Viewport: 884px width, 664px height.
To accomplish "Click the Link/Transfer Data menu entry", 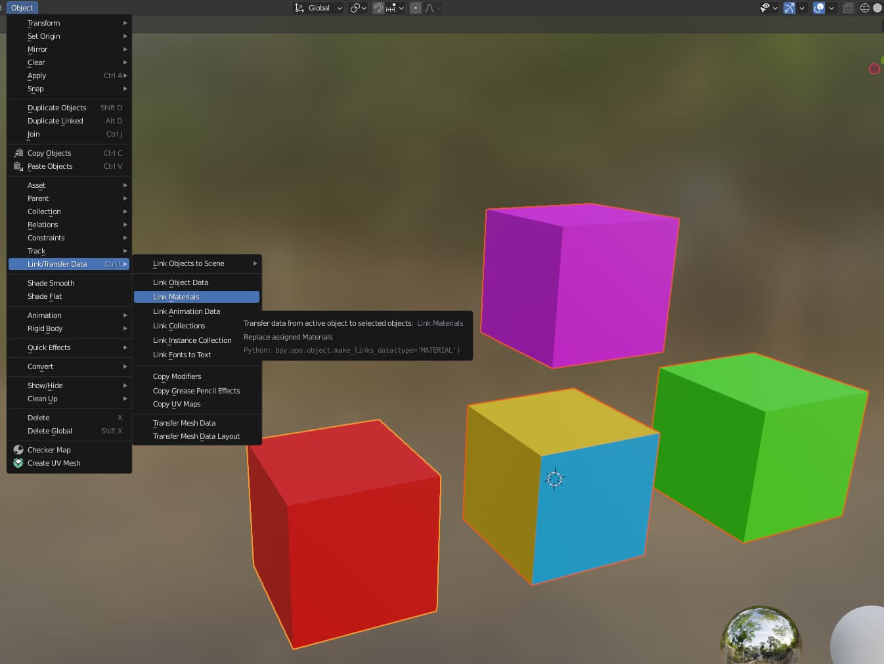I will 69,264.
